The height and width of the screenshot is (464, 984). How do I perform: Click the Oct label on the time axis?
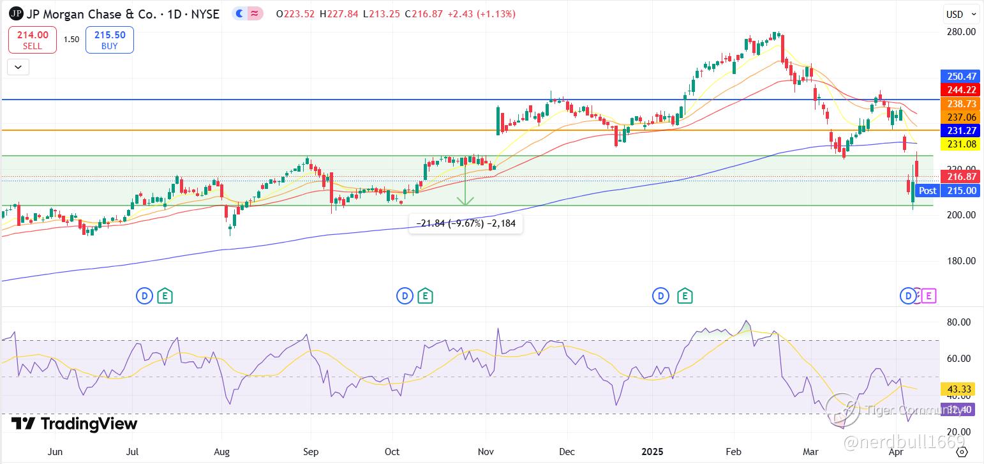pyautogui.click(x=392, y=452)
